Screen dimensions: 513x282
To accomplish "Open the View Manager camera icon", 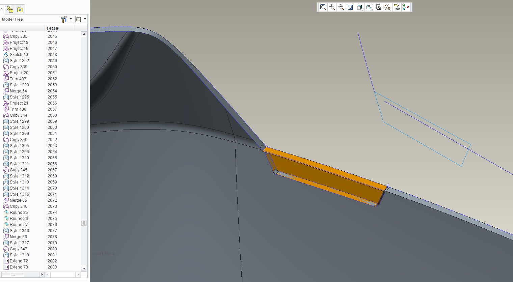I will [x=378, y=7].
